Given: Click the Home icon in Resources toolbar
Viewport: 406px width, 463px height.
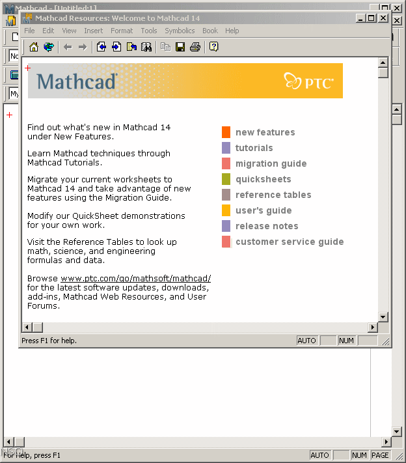Looking at the screenshot, I should pyautogui.click(x=34, y=47).
